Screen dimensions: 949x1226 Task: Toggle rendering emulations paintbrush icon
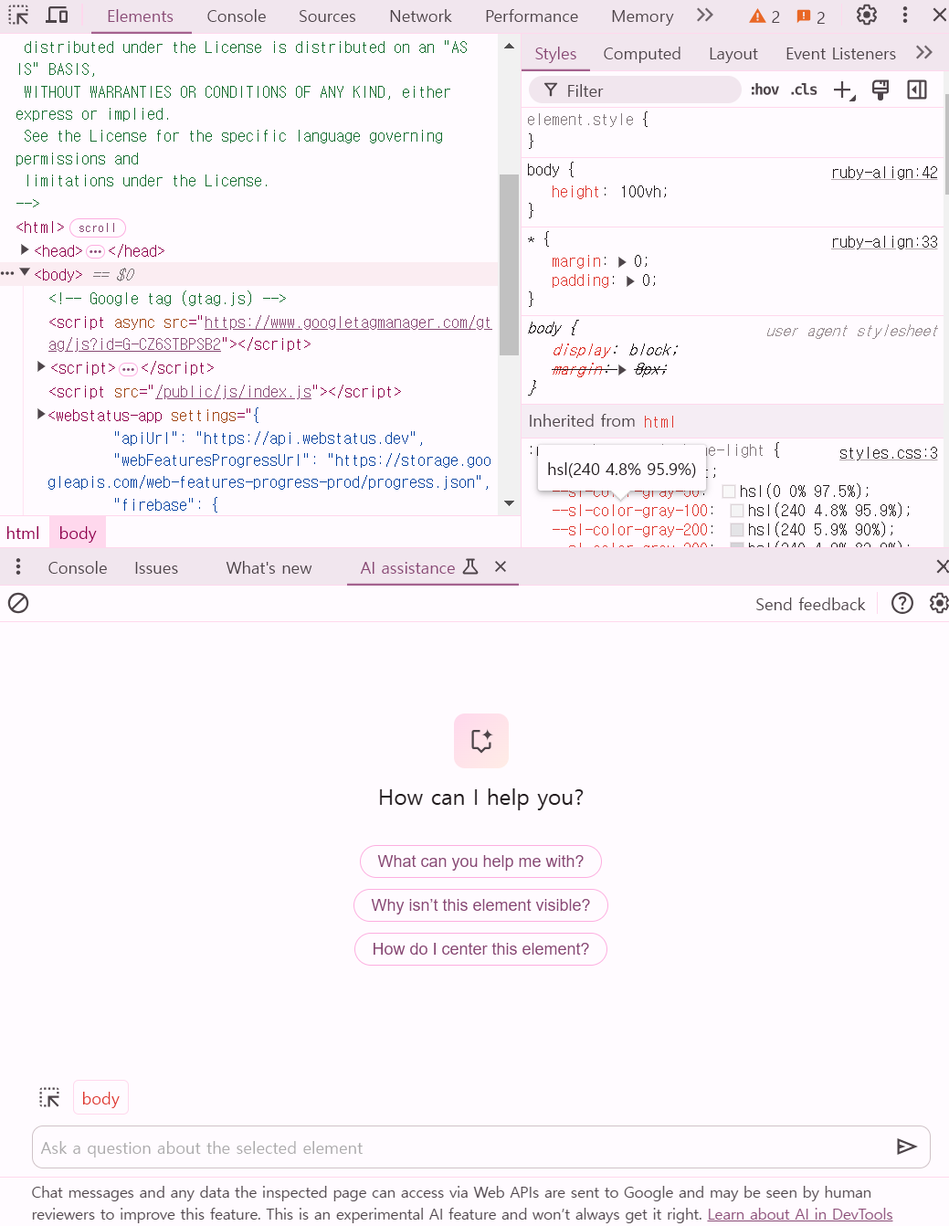pos(880,90)
